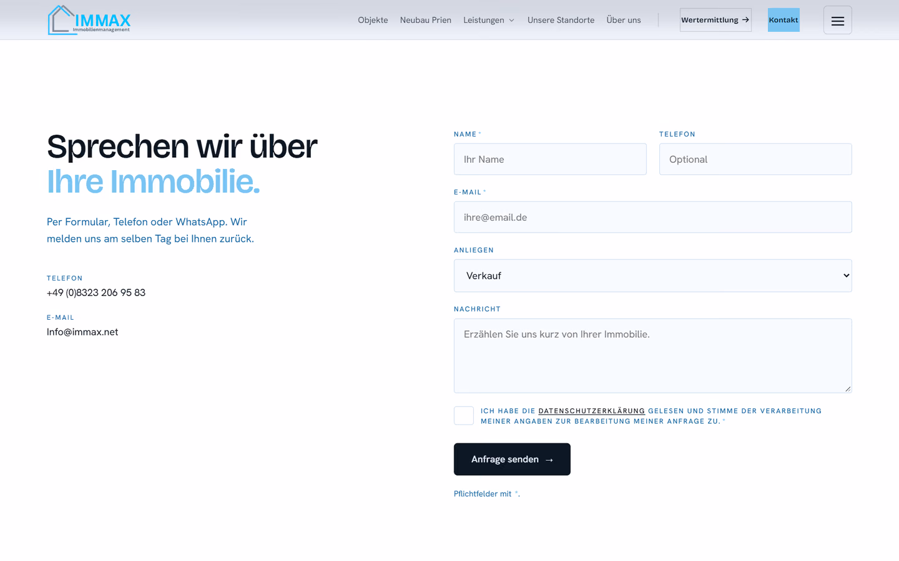
Task: Click the Kontakt button in header
Action: [784, 20]
